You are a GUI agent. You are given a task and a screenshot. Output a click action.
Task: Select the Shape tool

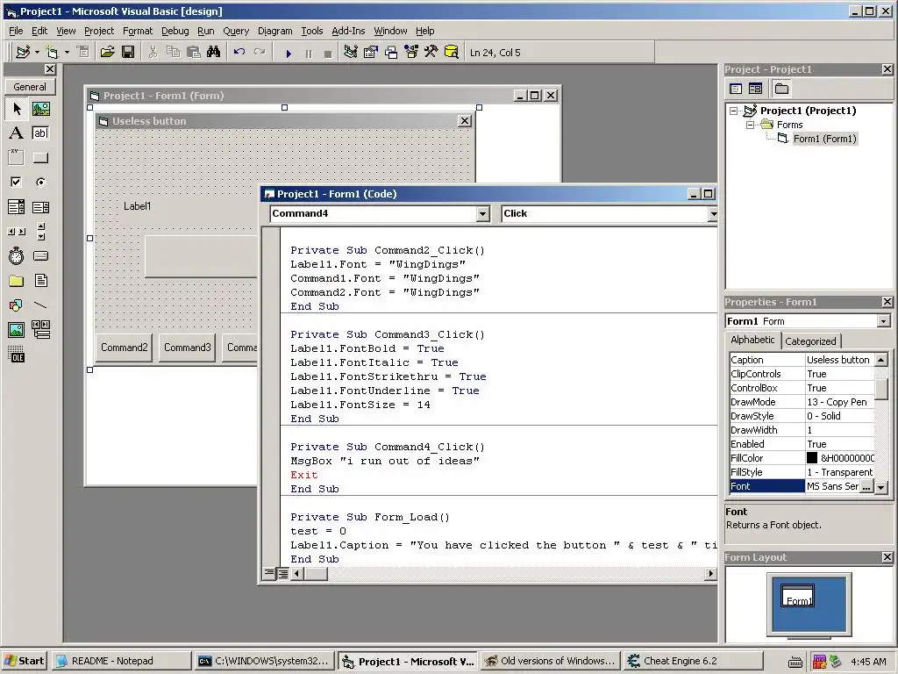point(16,305)
